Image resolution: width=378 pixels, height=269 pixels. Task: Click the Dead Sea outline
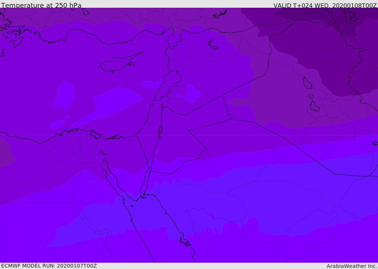tap(160, 131)
